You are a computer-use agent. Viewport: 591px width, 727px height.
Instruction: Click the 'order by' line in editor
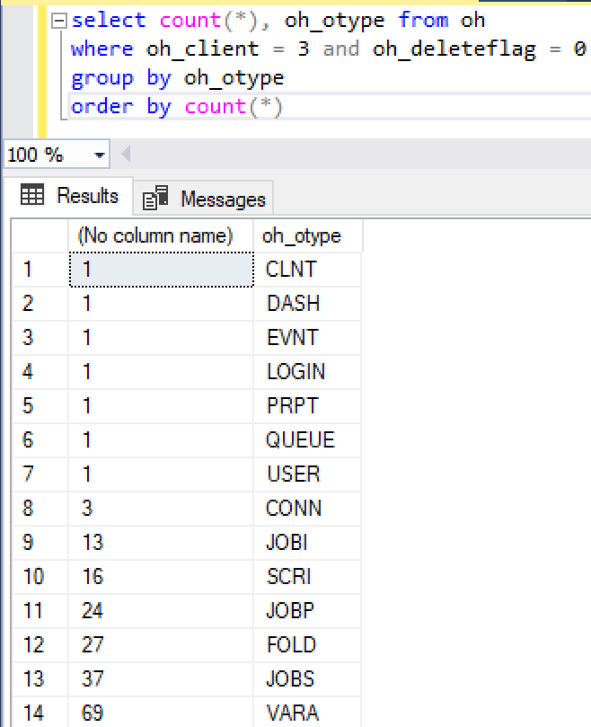pyautogui.click(x=177, y=107)
